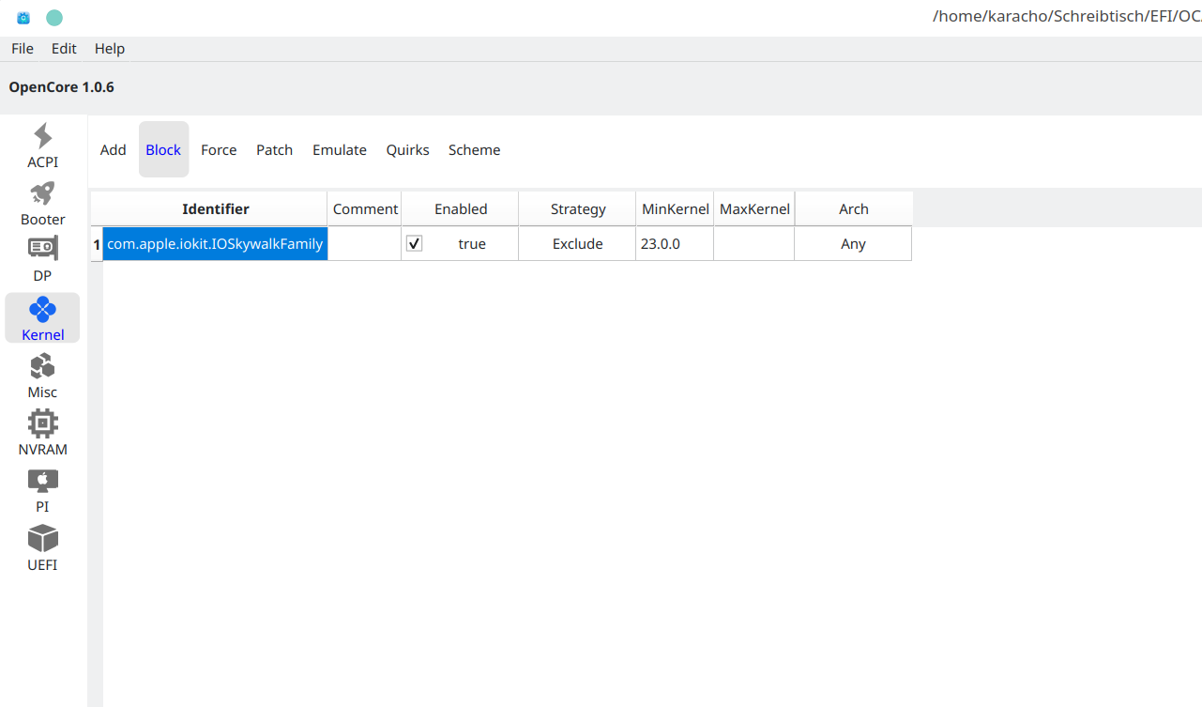
Task: Click the teal circle window button
Action: pos(54,17)
